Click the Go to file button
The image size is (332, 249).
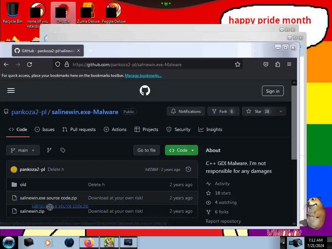tap(147, 150)
